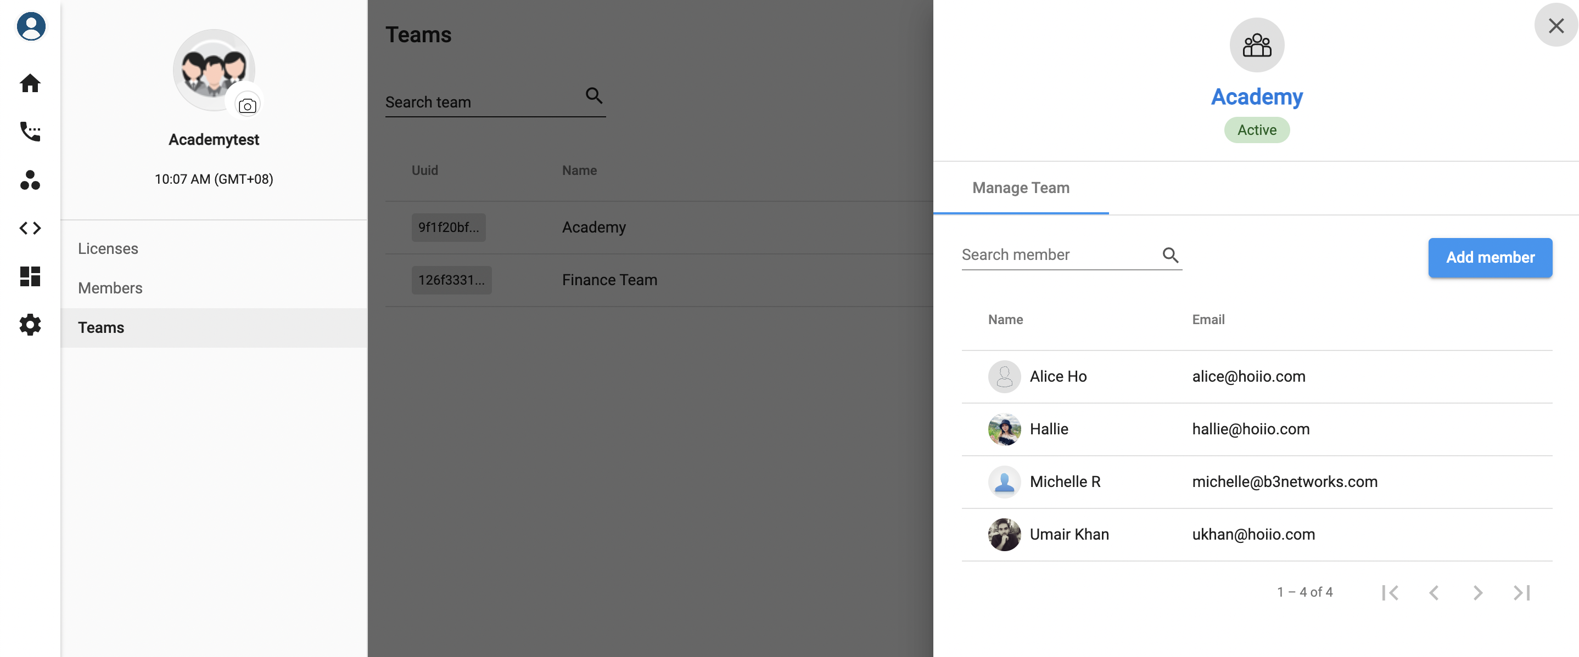Screen dimensions: 1579x657
Task: Click the camera icon to change organization photo
Action: coord(247,106)
